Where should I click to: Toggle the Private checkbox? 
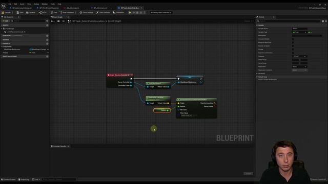293,50
